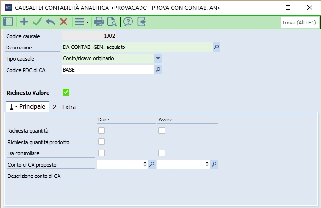Click the help question mark icon
Screen dimensions: 321x208
[x=128, y=22]
